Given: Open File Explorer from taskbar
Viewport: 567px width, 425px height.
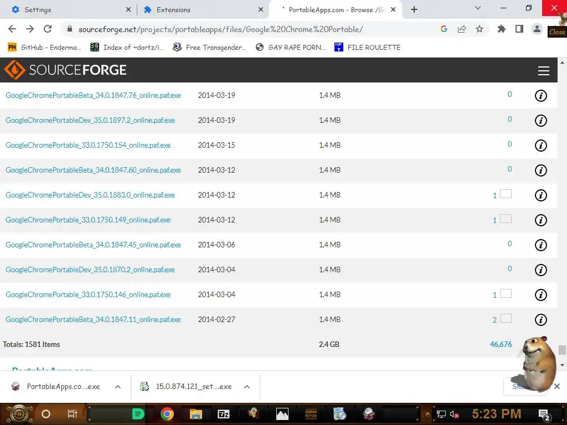Looking at the screenshot, I should (195, 414).
